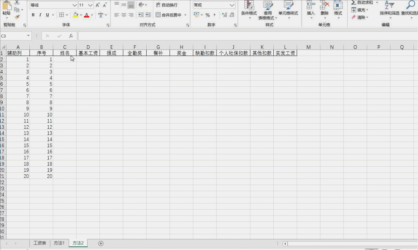Open the alignment group dialog launcher
The height and width of the screenshot is (250, 418).
click(188, 25)
